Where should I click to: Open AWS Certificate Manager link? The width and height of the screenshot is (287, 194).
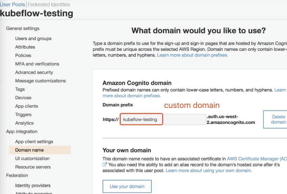click(257, 159)
